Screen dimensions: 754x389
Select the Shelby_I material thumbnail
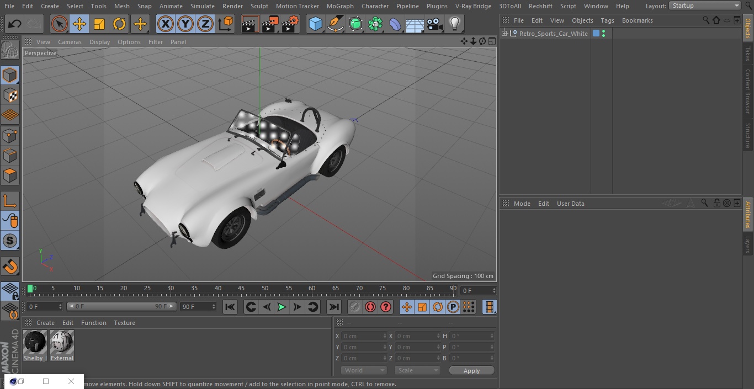(35, 346)
